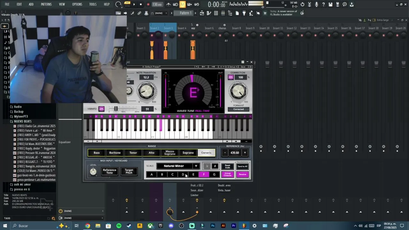This screenshot has width=409, height=230.
Task: Click the shopping cart icon in toolbar
Action: [x=265, y=13]
